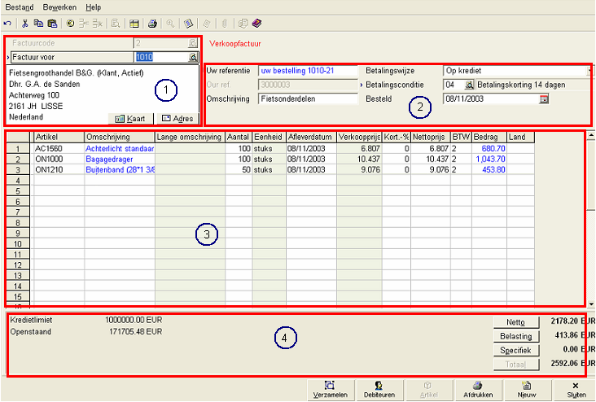Screen dimensions: 596x402
Task: Create new invoice with Nieuw button
Action: click(x=526, y=388)
